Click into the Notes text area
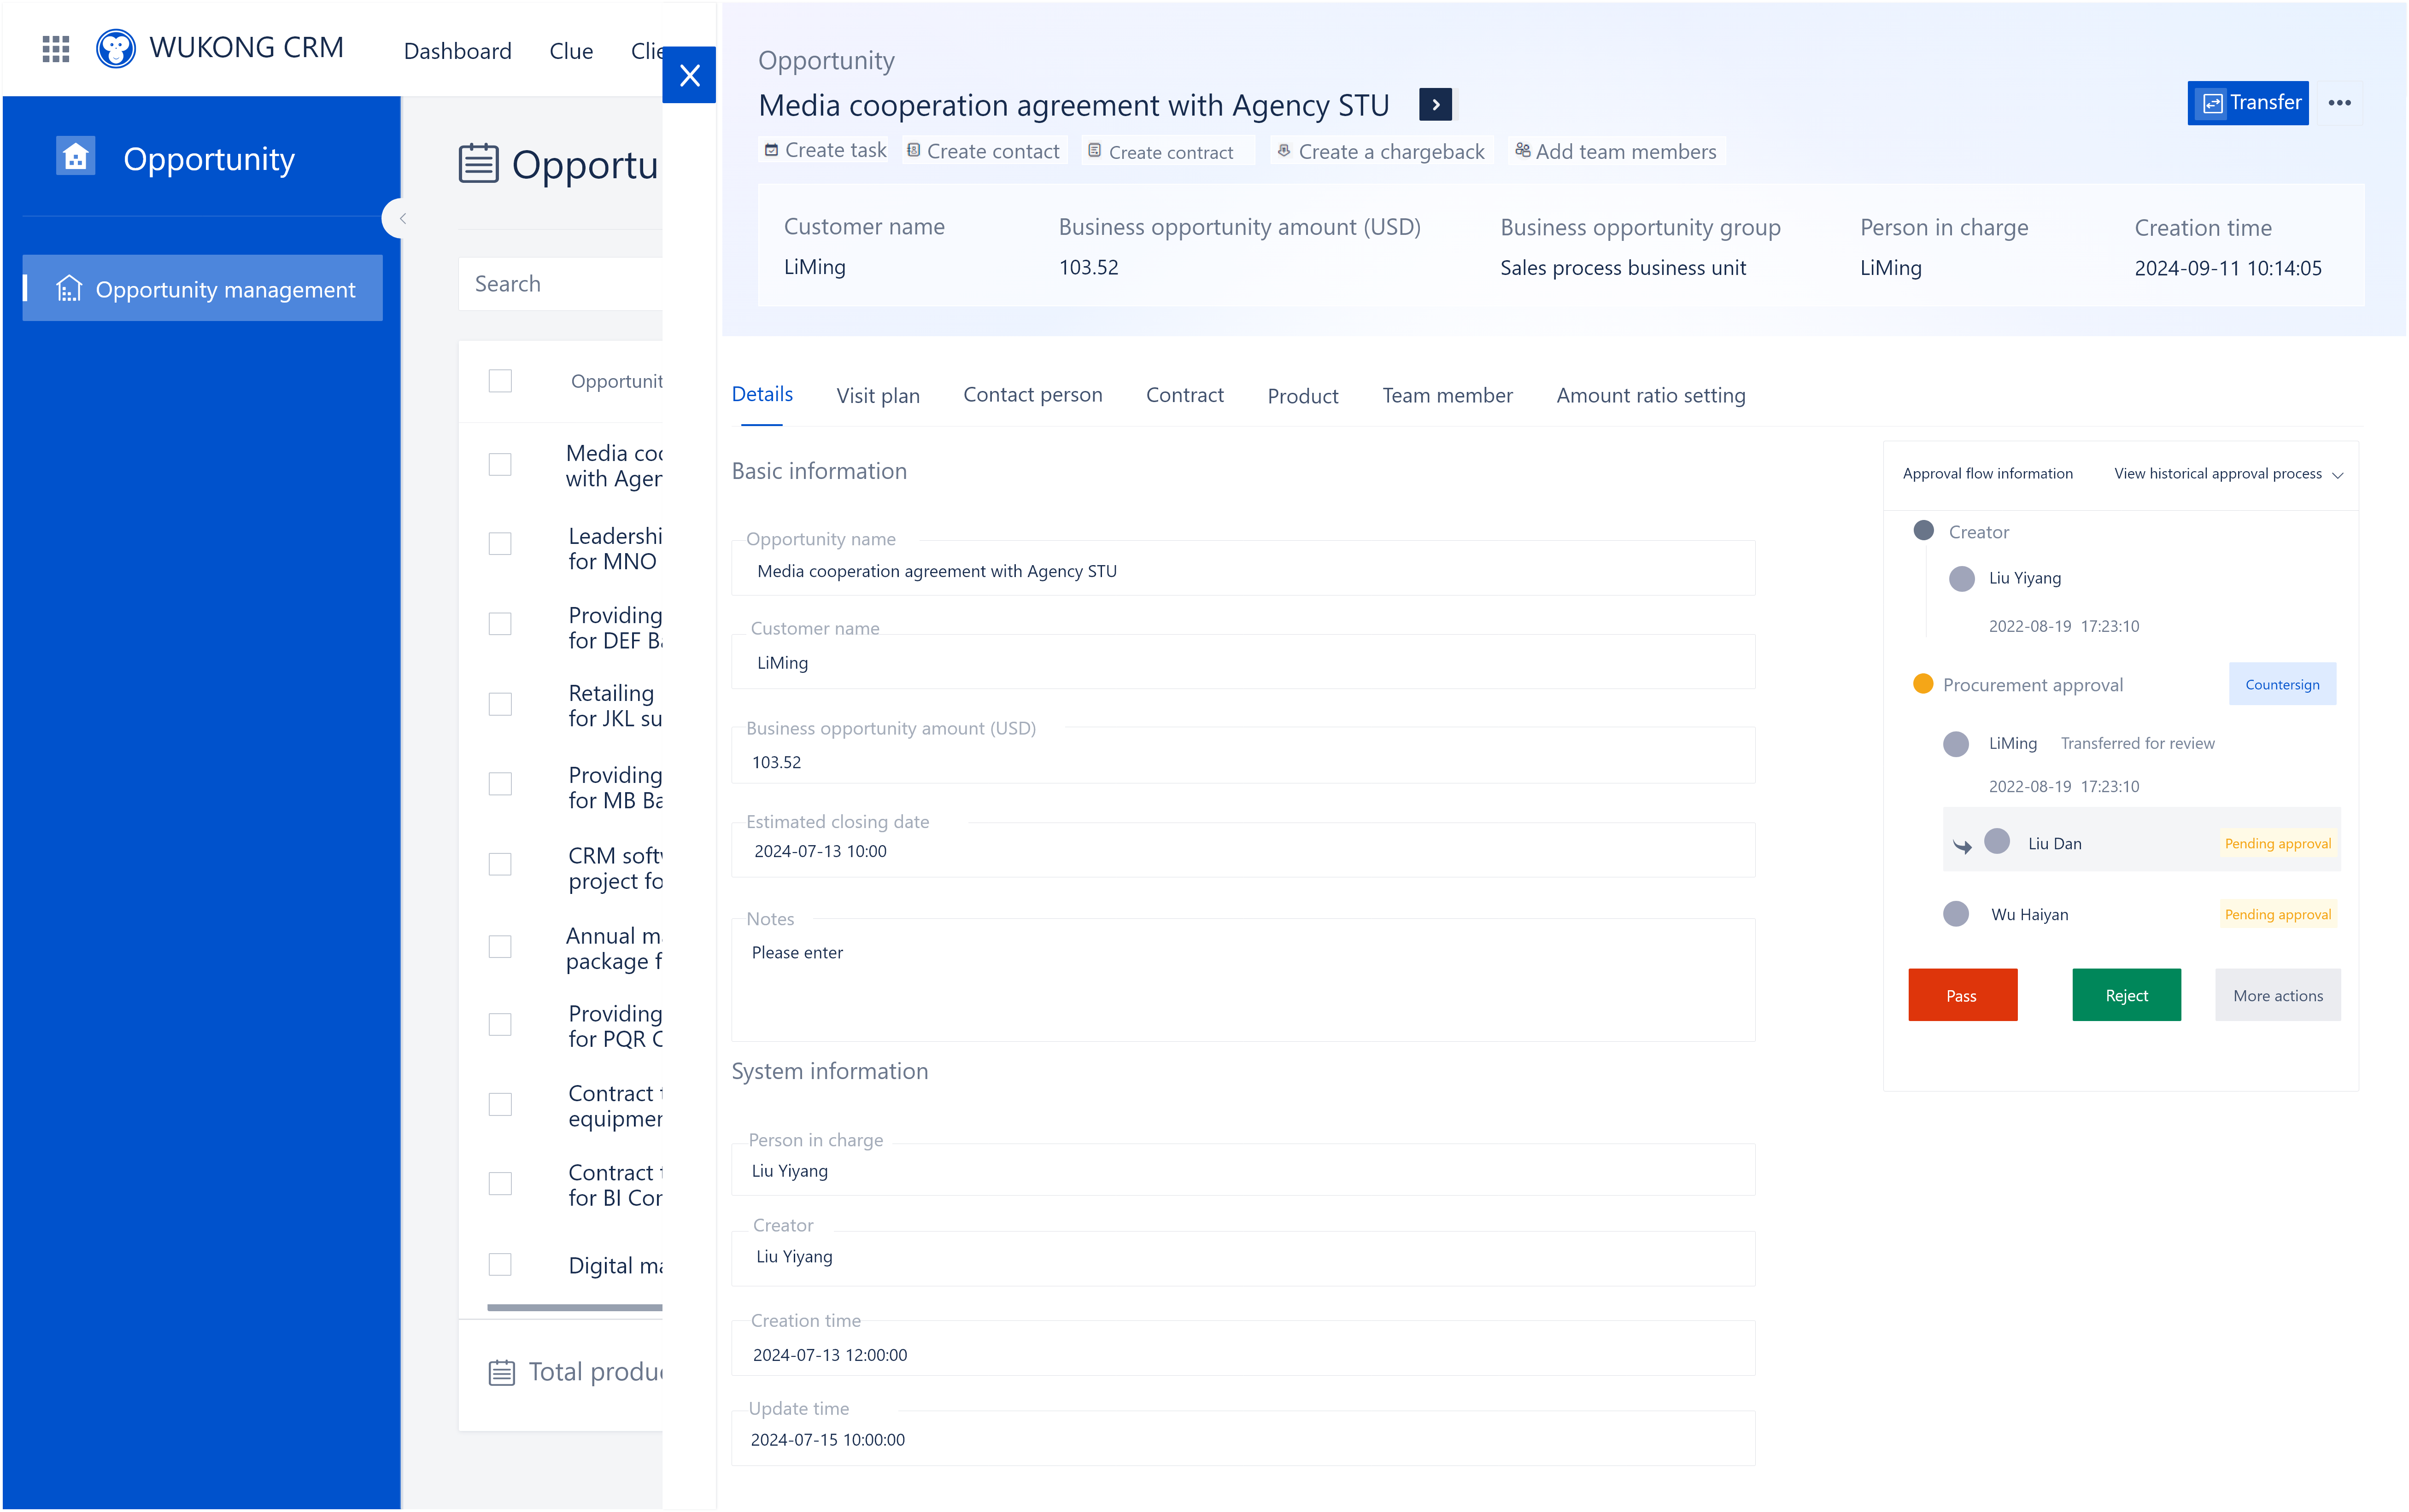Viewport: 2409px width, 1512px height. [x=1243, y=980]
